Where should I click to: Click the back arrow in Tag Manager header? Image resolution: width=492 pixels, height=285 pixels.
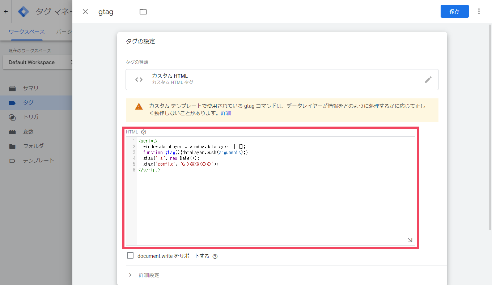click(x=6, y=12)
